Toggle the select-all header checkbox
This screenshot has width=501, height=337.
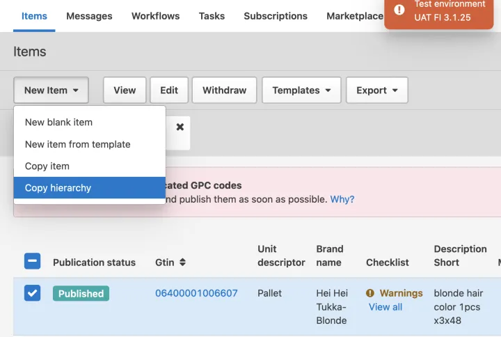[33, 262]
